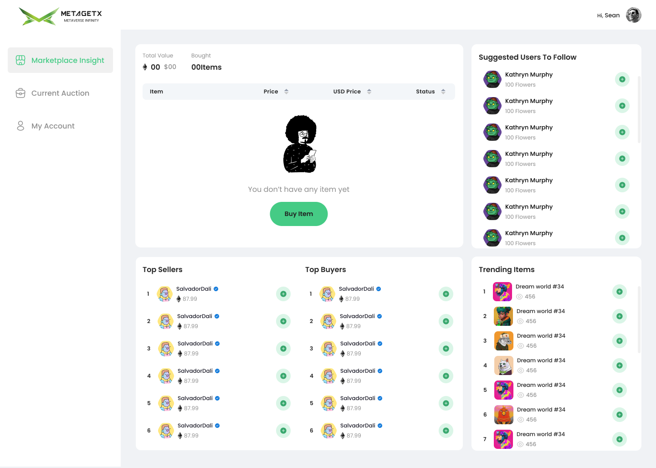This screenshot has width=656, height=468.
Task: Open Dream world #34 ranked first
Action: click(539, 287)
